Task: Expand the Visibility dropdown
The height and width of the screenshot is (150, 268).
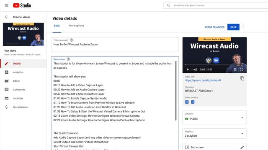Action: point(214,117)
